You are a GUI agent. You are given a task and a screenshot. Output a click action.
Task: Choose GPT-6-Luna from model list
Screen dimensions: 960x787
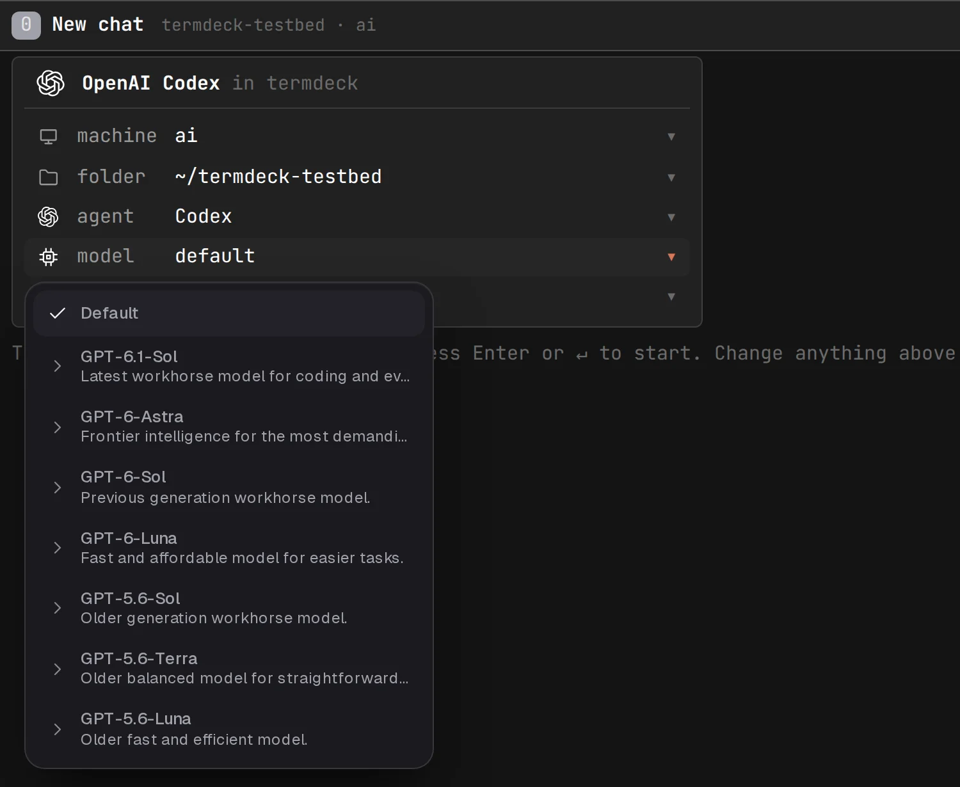click(x=229, y=548)
